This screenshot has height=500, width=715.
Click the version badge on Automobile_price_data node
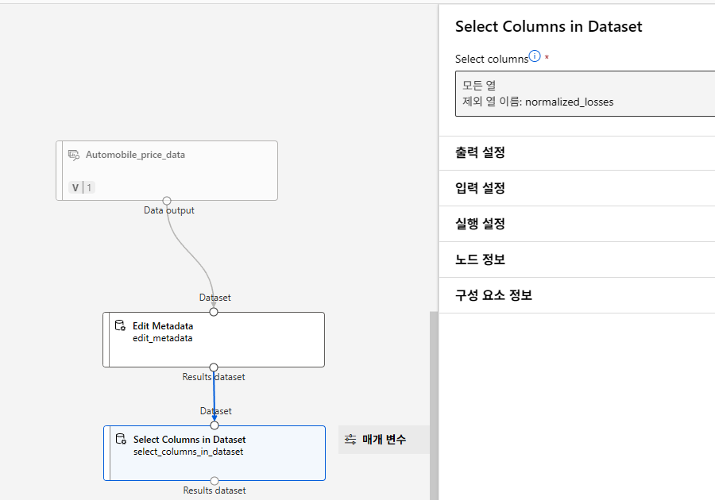tap(82, 188)
